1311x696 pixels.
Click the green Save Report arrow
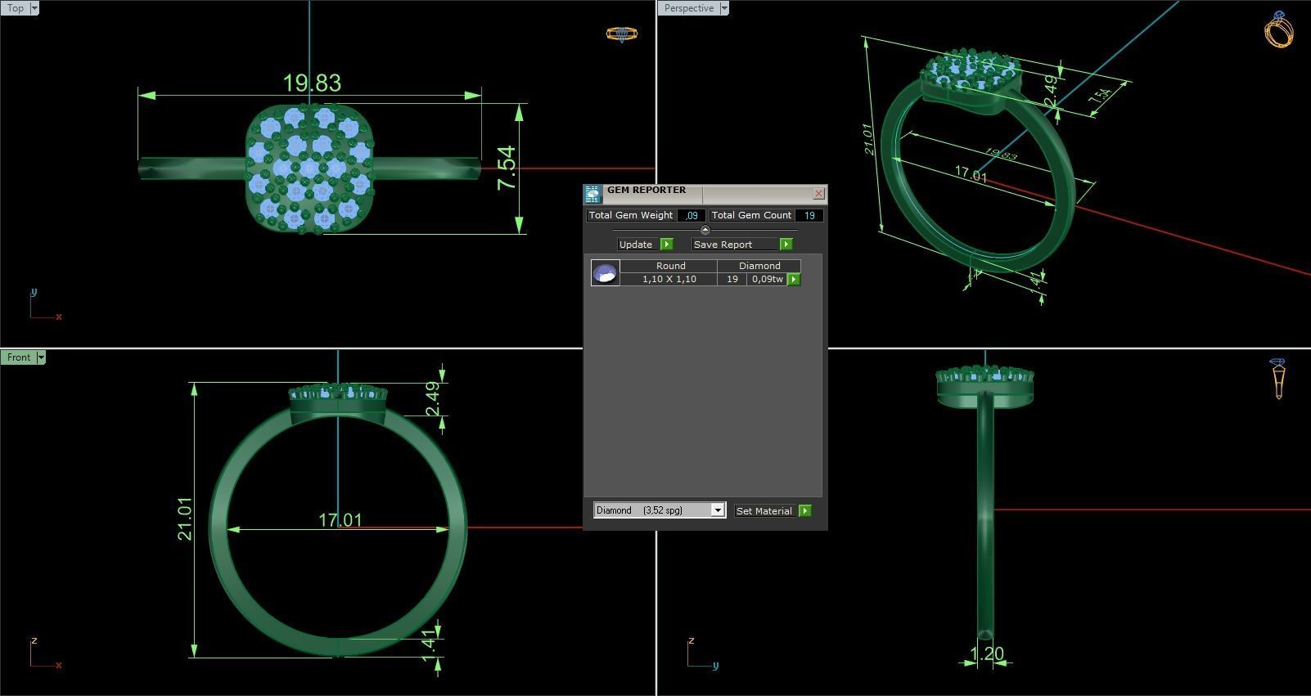786,245
